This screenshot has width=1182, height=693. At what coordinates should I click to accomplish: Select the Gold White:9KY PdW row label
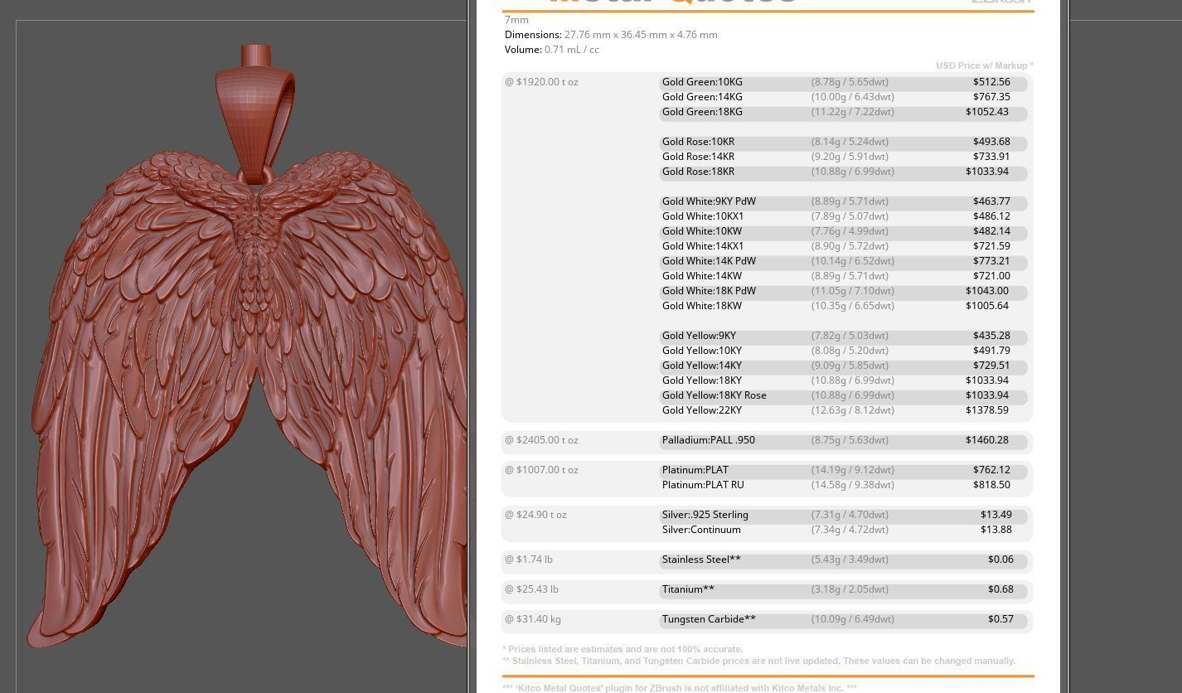[x=709, y=201]
